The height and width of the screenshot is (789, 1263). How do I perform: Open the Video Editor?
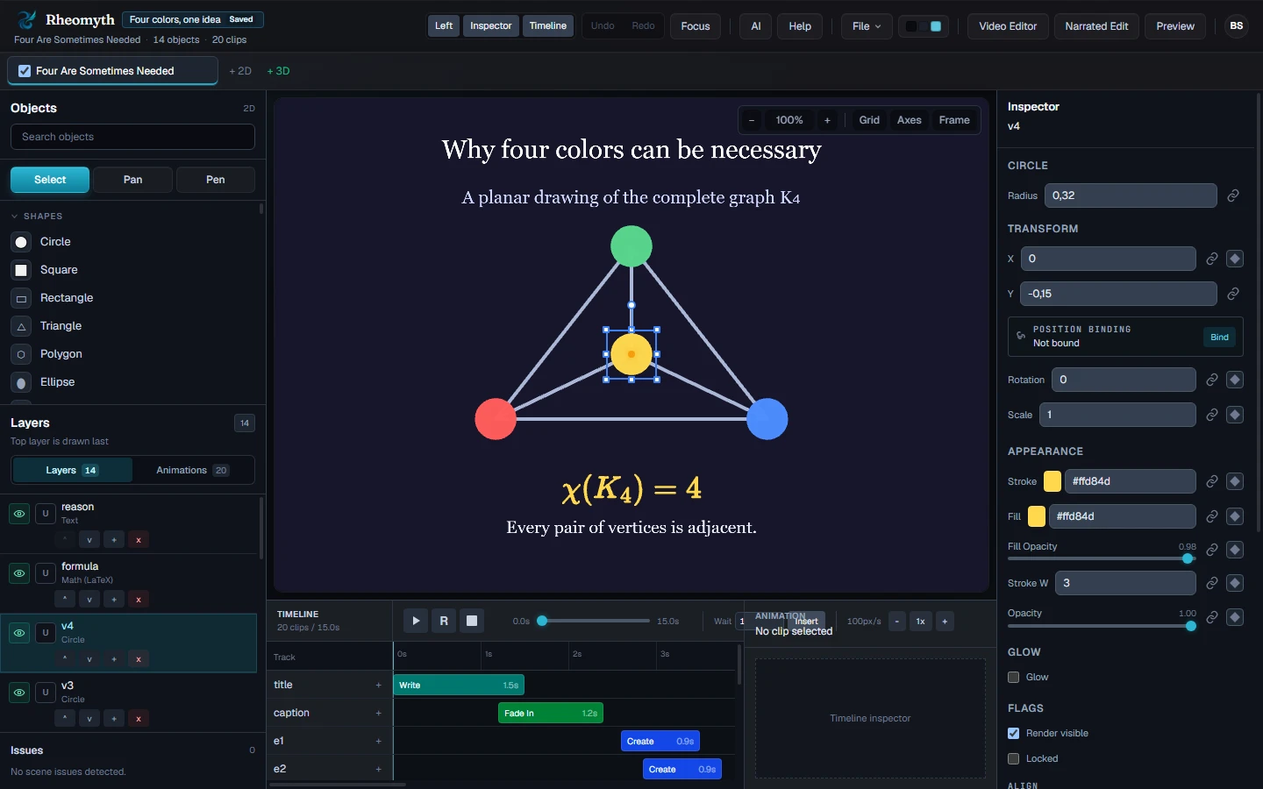[x=1008, y=26]
